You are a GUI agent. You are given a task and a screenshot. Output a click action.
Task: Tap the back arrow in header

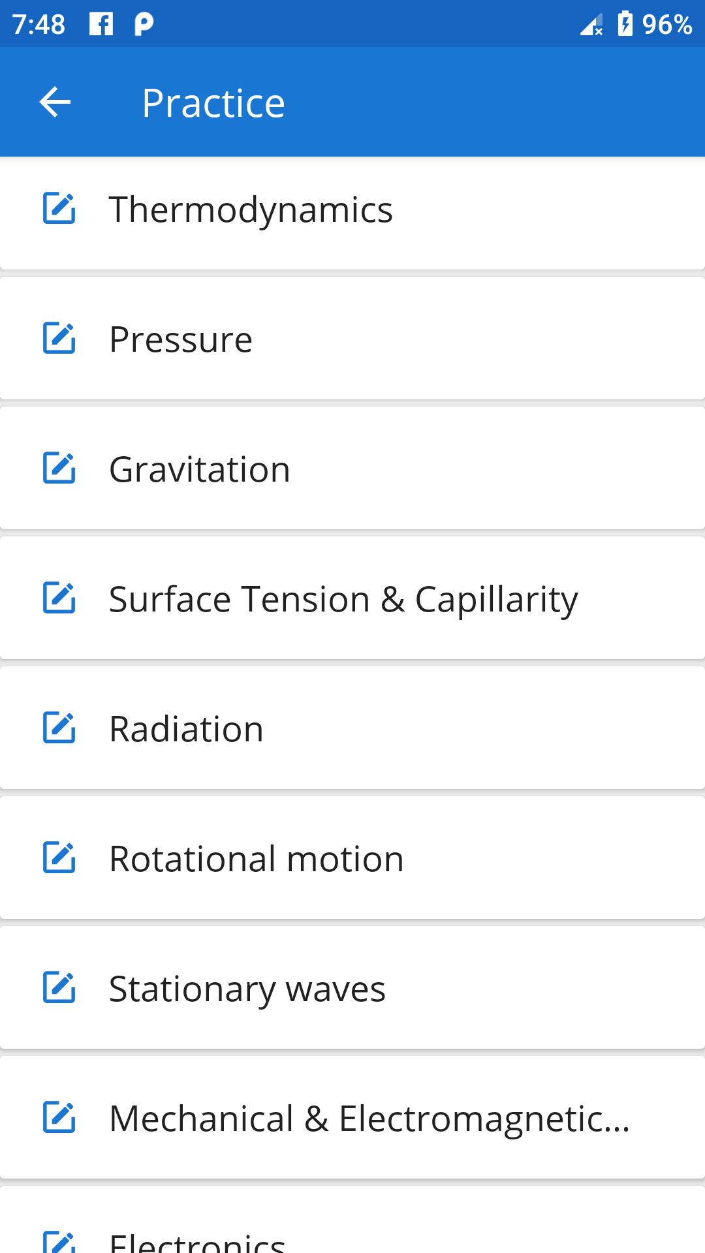[55, 102]
